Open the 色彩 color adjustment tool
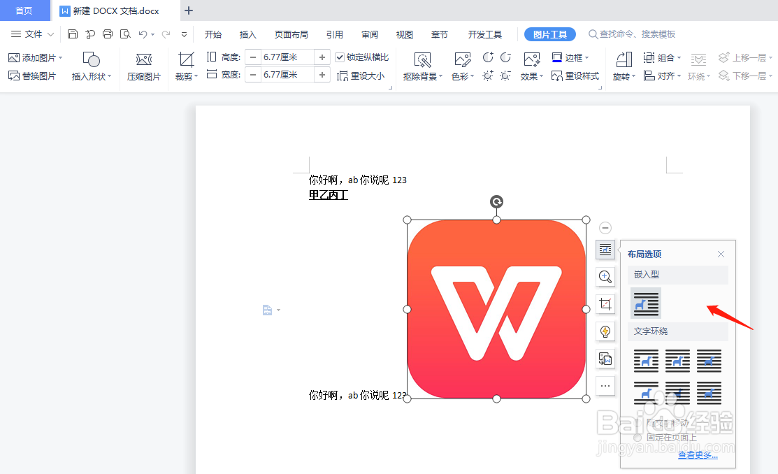 pyautogui.click(x=461, y=68)
